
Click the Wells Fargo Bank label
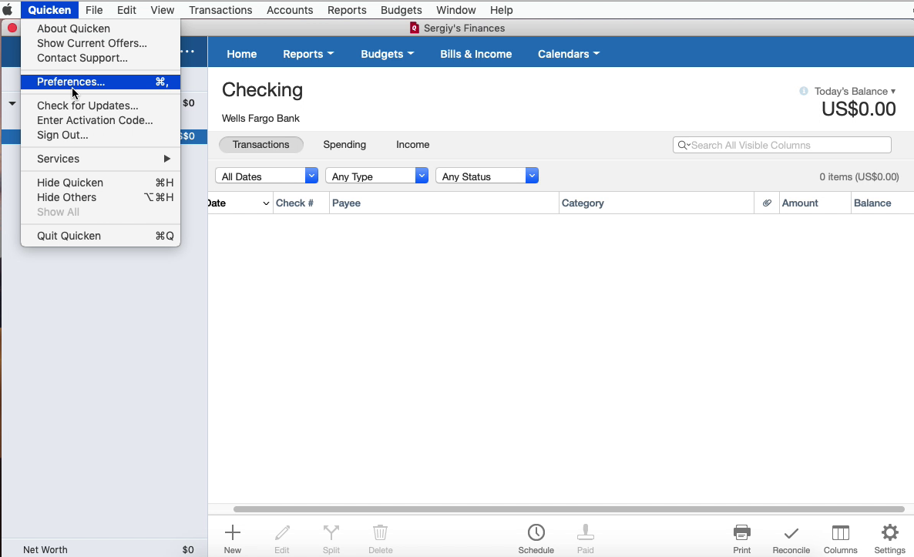tap(260, 119)
